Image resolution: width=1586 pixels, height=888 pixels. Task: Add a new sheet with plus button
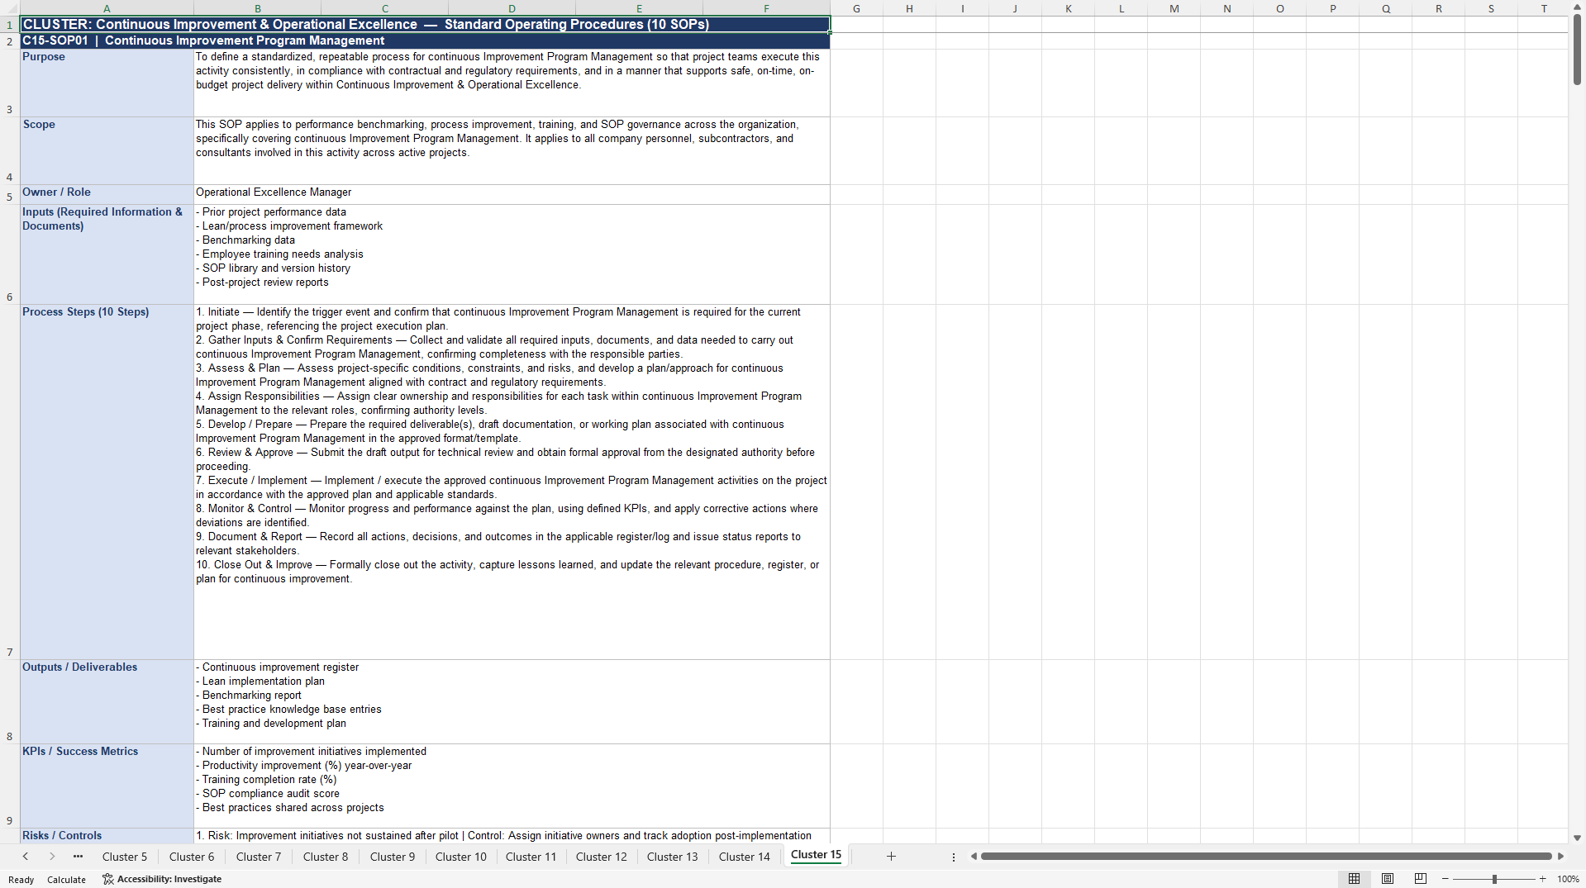[x=891, y=857]
